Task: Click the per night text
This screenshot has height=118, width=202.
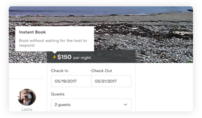Action: pyautogui.click(x=82, y=58)
